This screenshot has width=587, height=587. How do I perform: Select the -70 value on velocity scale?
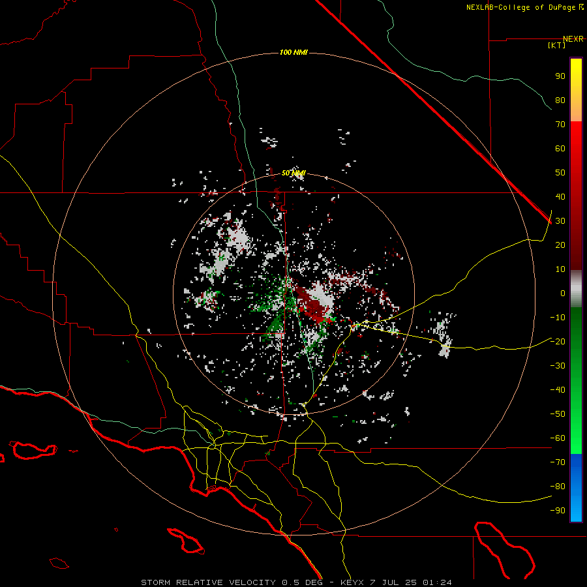[x=558, y=462]
